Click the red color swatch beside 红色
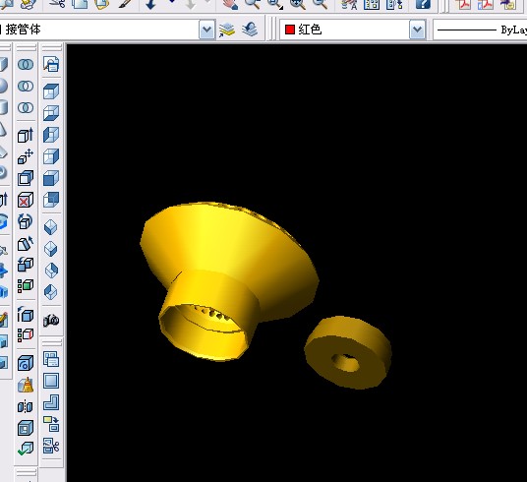This screenshot has width=527, height=482. tap(290, 30)
